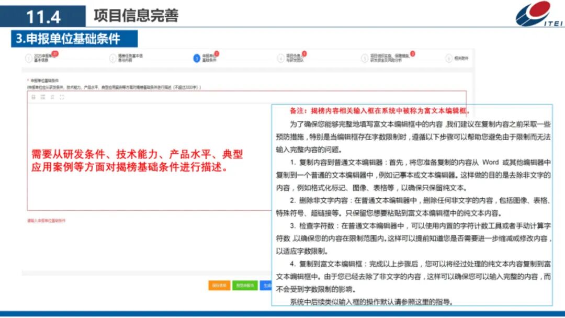Viewport: 565px width, 318px height.
Task: Click the fullscreen icon in the rich text editor toolbar
Action: pyautogui.click(x=62, y=97)
